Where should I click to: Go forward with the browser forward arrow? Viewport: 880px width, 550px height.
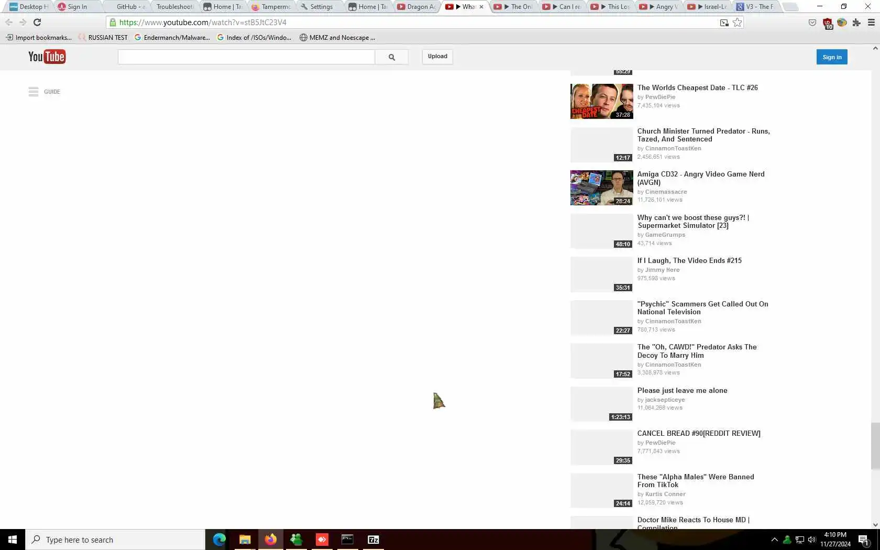point(23,22)
